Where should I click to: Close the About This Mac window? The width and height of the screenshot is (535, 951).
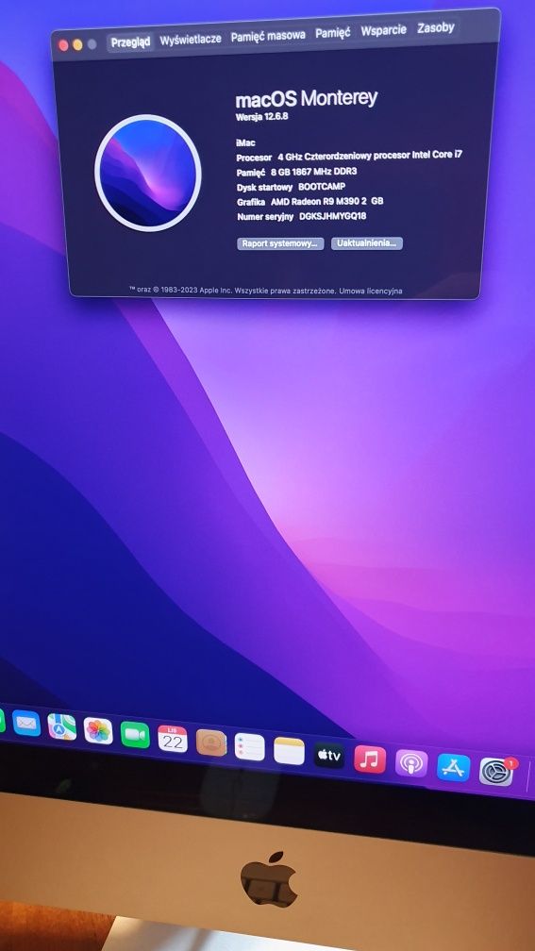point(63,45)
